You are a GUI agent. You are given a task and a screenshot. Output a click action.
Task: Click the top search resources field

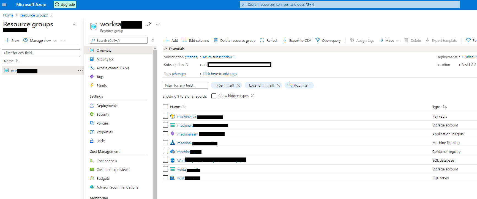tap(350, 4)
